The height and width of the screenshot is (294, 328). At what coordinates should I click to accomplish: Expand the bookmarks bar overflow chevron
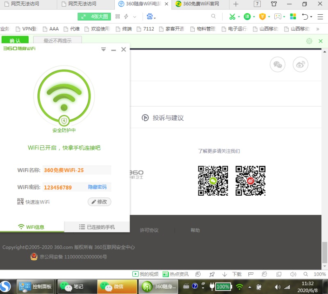coord(317,29)
